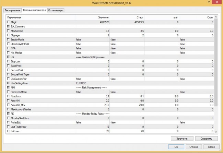Select the Slippage value cell
Screen dimensions: 223x153
(92, 35)
